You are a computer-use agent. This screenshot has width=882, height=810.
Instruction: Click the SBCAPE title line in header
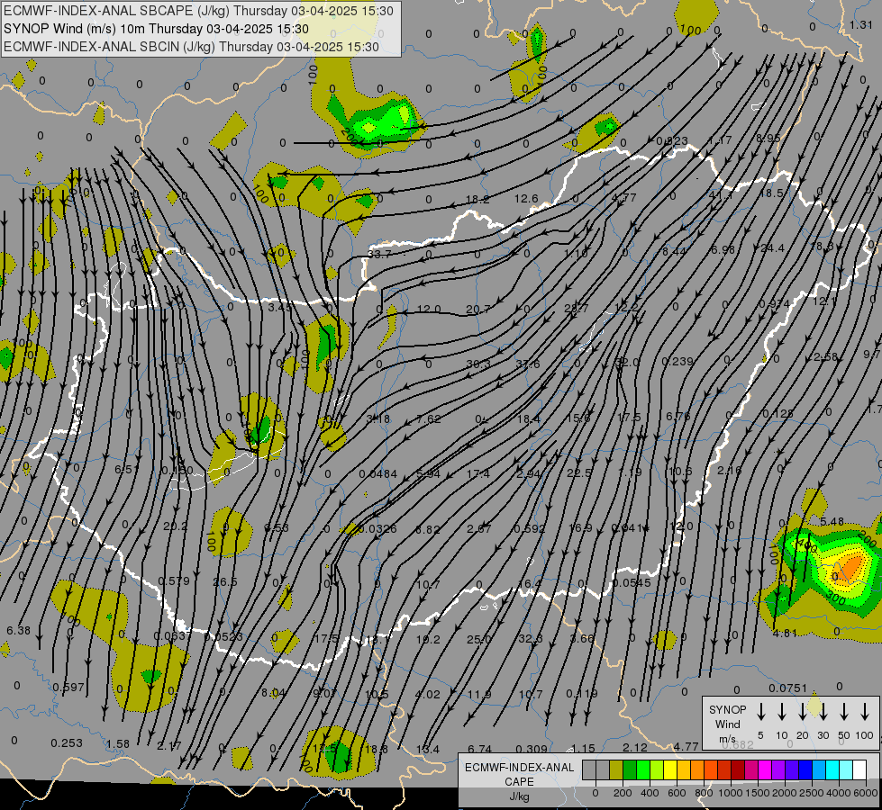coord(198,11)
